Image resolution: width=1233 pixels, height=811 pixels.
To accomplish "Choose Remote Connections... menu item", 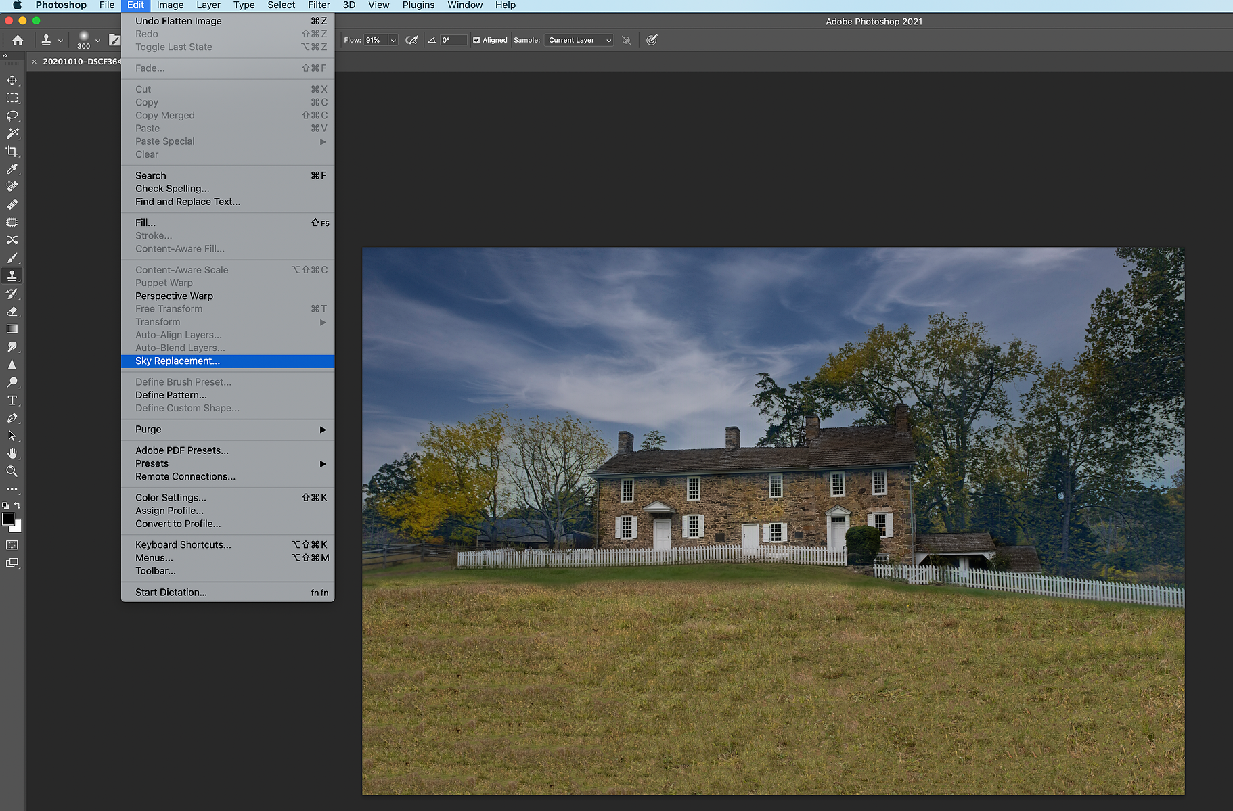I will pos(227,476).
